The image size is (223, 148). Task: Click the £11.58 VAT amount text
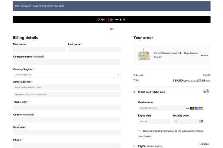(201, 81)
